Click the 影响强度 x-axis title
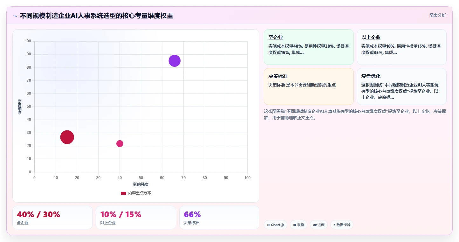Viewport: 459px width, 242px height. [141, 184]
